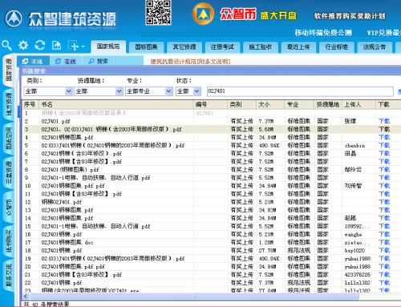401x307 pixels.
Task: Switch to the 最近上传 tab
Action: coord(298,47)
